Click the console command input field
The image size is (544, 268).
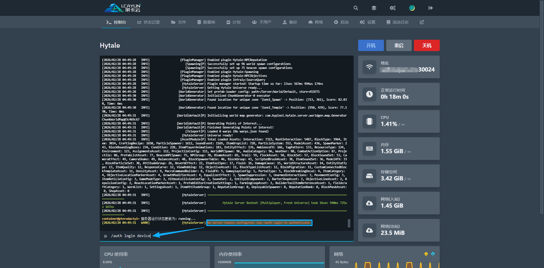click(x=227, y=236)
